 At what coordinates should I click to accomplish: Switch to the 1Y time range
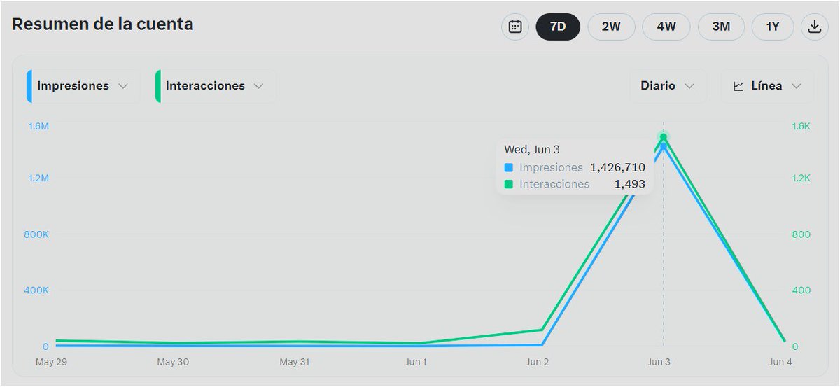pyautogui.click(x=773, y=27)
